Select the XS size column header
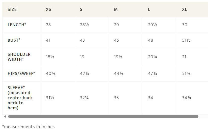The width and height of the screenshot is (208, 131). click(48, 9)
